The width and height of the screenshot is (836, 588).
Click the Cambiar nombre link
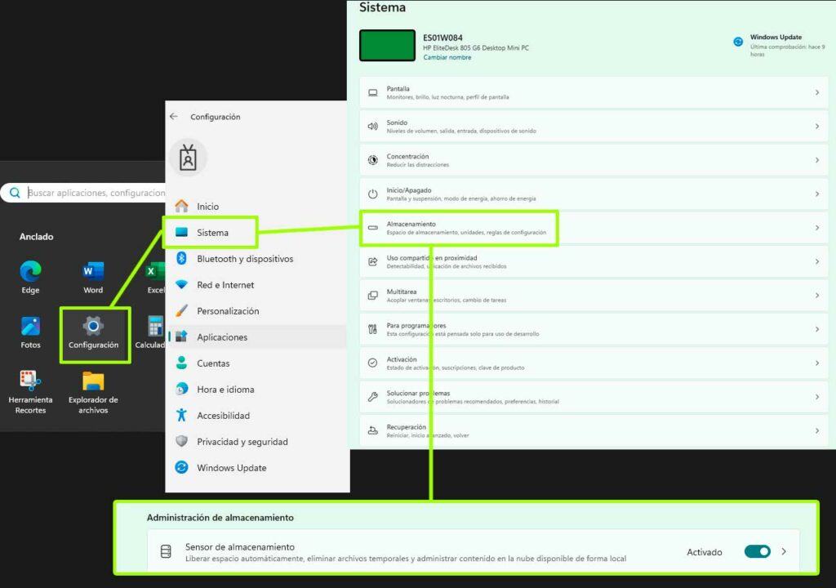tap(447, 57)
